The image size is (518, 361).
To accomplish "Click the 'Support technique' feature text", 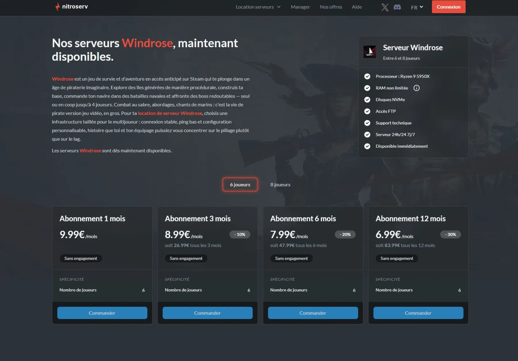I will (x=393, y=123).
